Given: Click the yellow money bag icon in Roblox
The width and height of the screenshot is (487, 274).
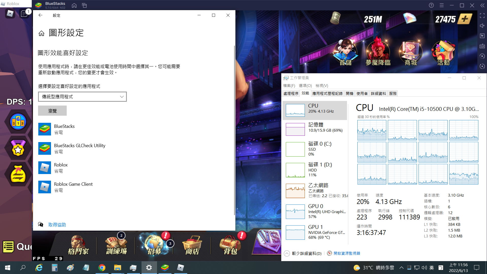Looking at the screenshot, I should tap(18, 175).
